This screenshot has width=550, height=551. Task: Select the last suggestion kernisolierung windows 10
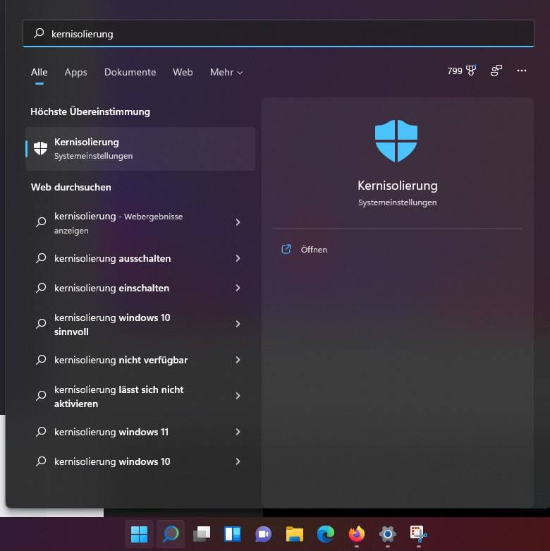[140, 461]
